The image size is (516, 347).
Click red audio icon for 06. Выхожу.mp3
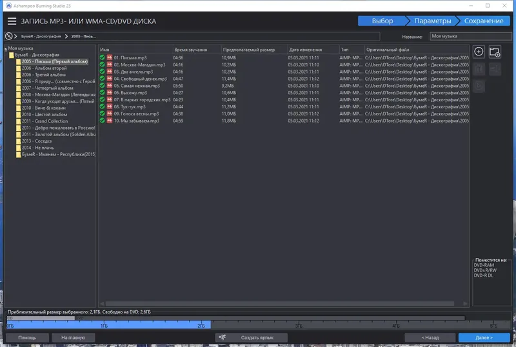click(110, 92)
